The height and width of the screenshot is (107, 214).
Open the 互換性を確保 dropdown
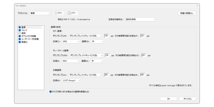141,19
